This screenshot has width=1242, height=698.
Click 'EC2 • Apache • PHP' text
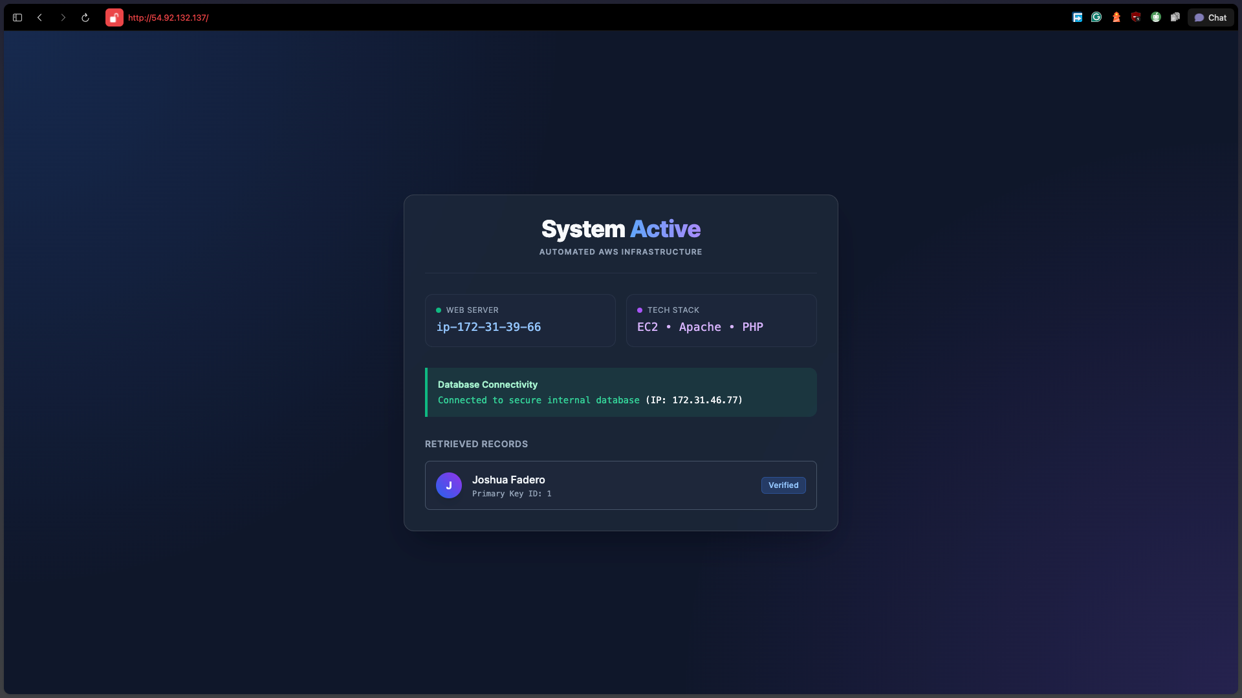click(700, 327)
